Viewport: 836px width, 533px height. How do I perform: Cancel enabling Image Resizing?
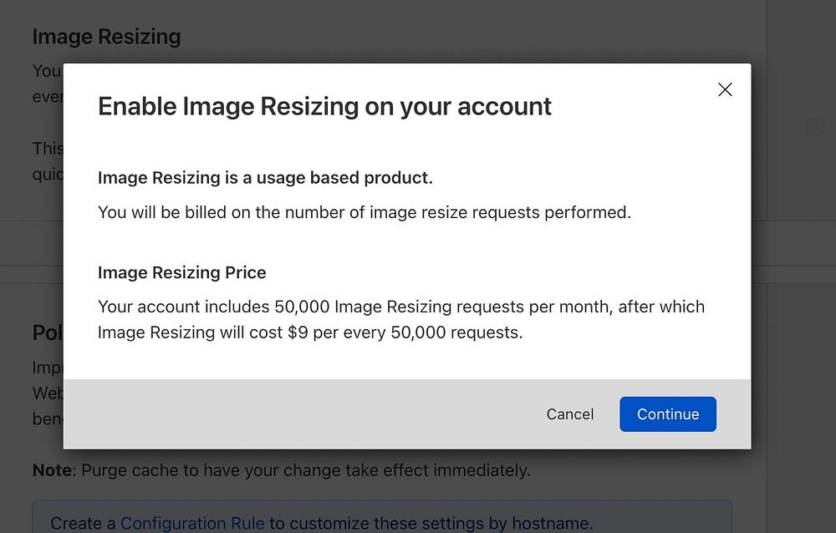click(570, 414)
